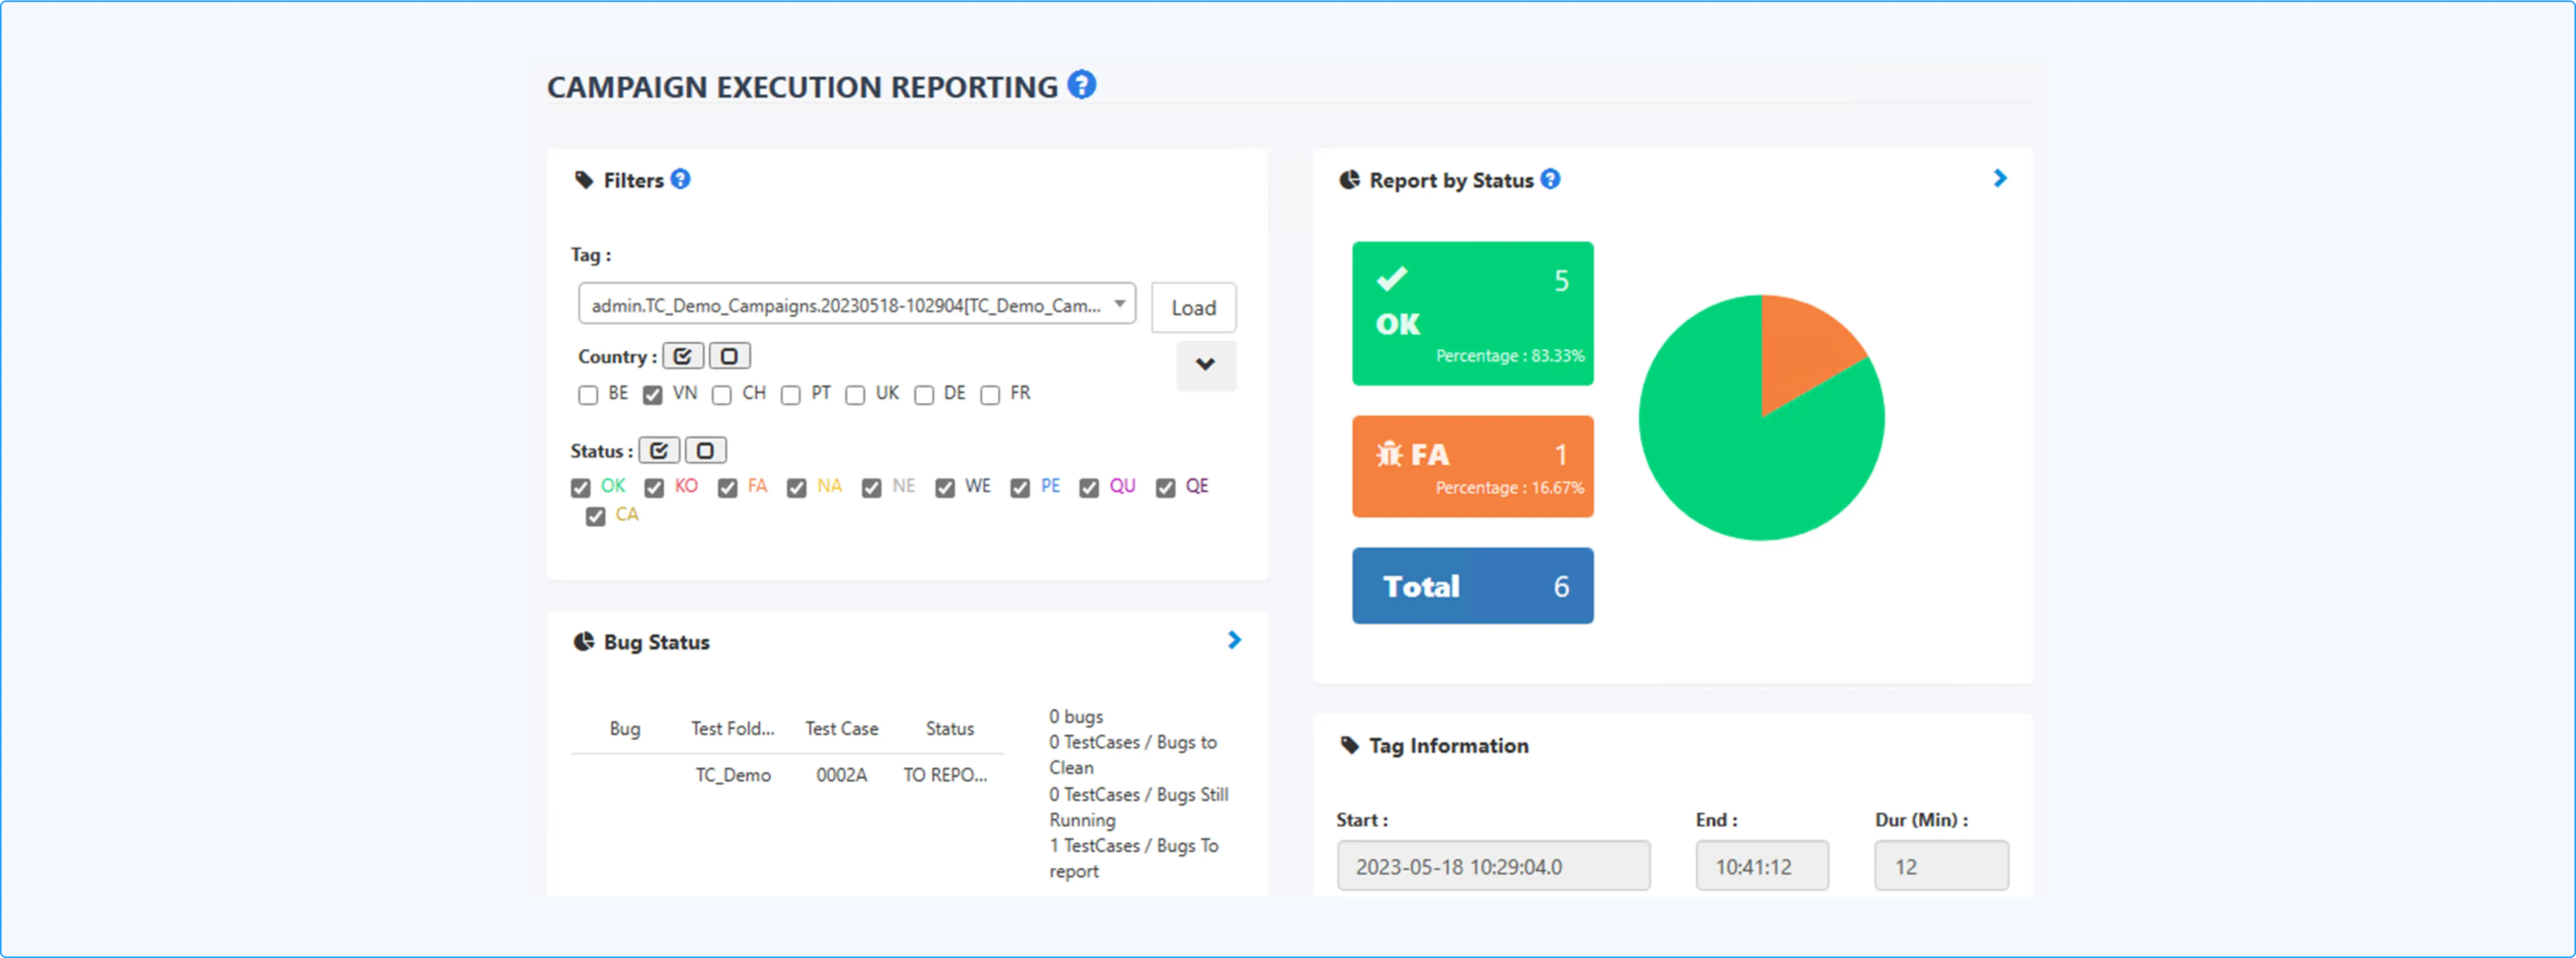Click the Test Fold... column header
The width and height of the screenshot is (2576, 958).
tap(733, 729)
